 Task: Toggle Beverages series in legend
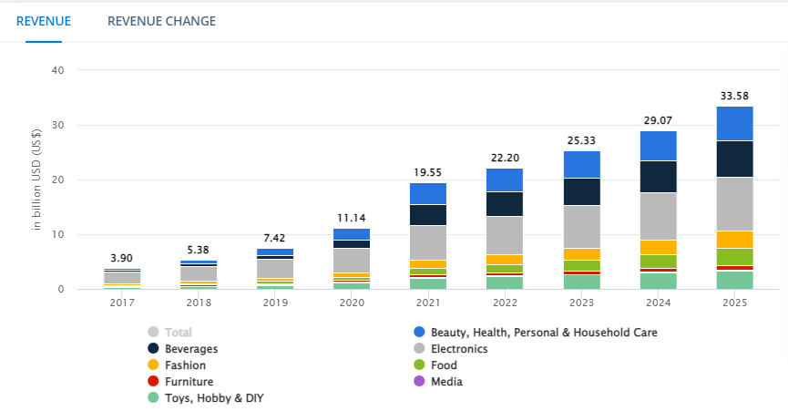point(183,349)
